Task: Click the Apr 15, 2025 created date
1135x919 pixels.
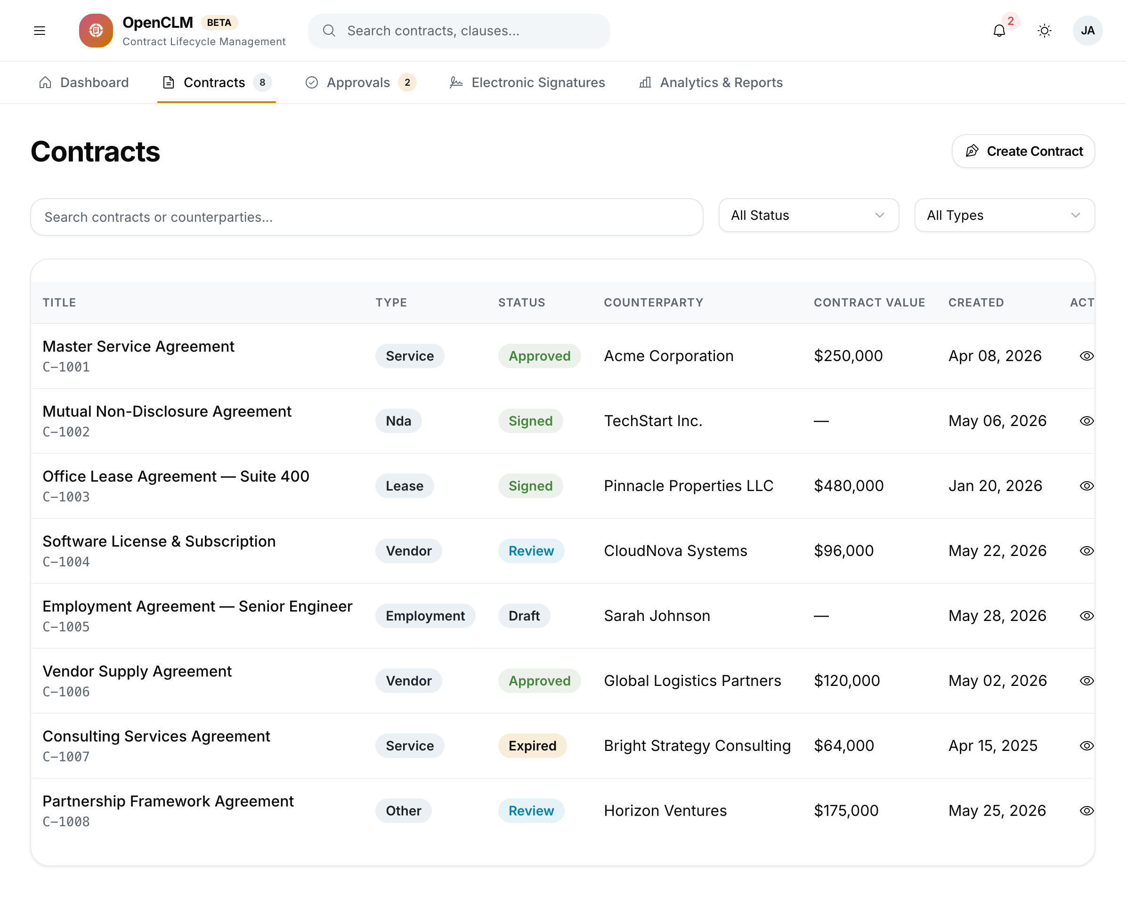Action: [992, 746]
